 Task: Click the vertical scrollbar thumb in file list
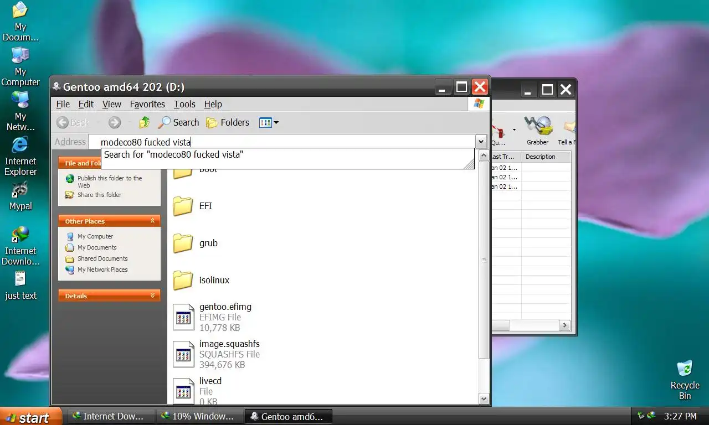[x=484, y=260]
